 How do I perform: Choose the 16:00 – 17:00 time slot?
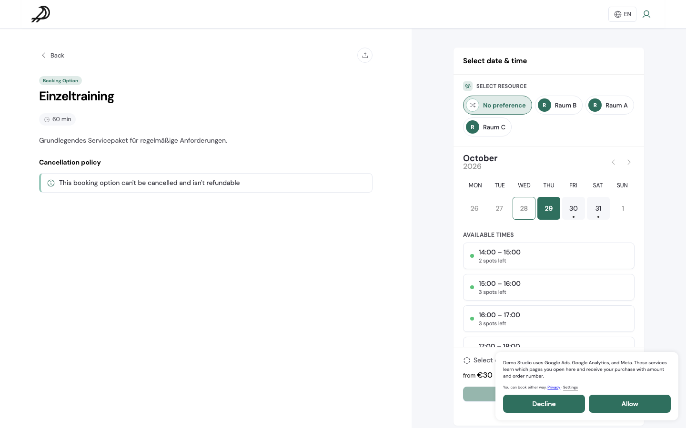549,319
